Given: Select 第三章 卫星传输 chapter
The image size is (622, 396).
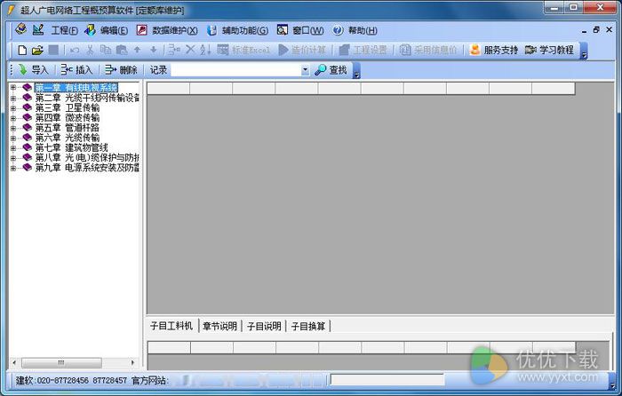Looking at the screenshot, I should [x=68, y=107].
